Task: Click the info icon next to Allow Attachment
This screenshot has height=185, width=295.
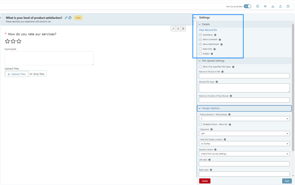Action: (x=222, y=44)
